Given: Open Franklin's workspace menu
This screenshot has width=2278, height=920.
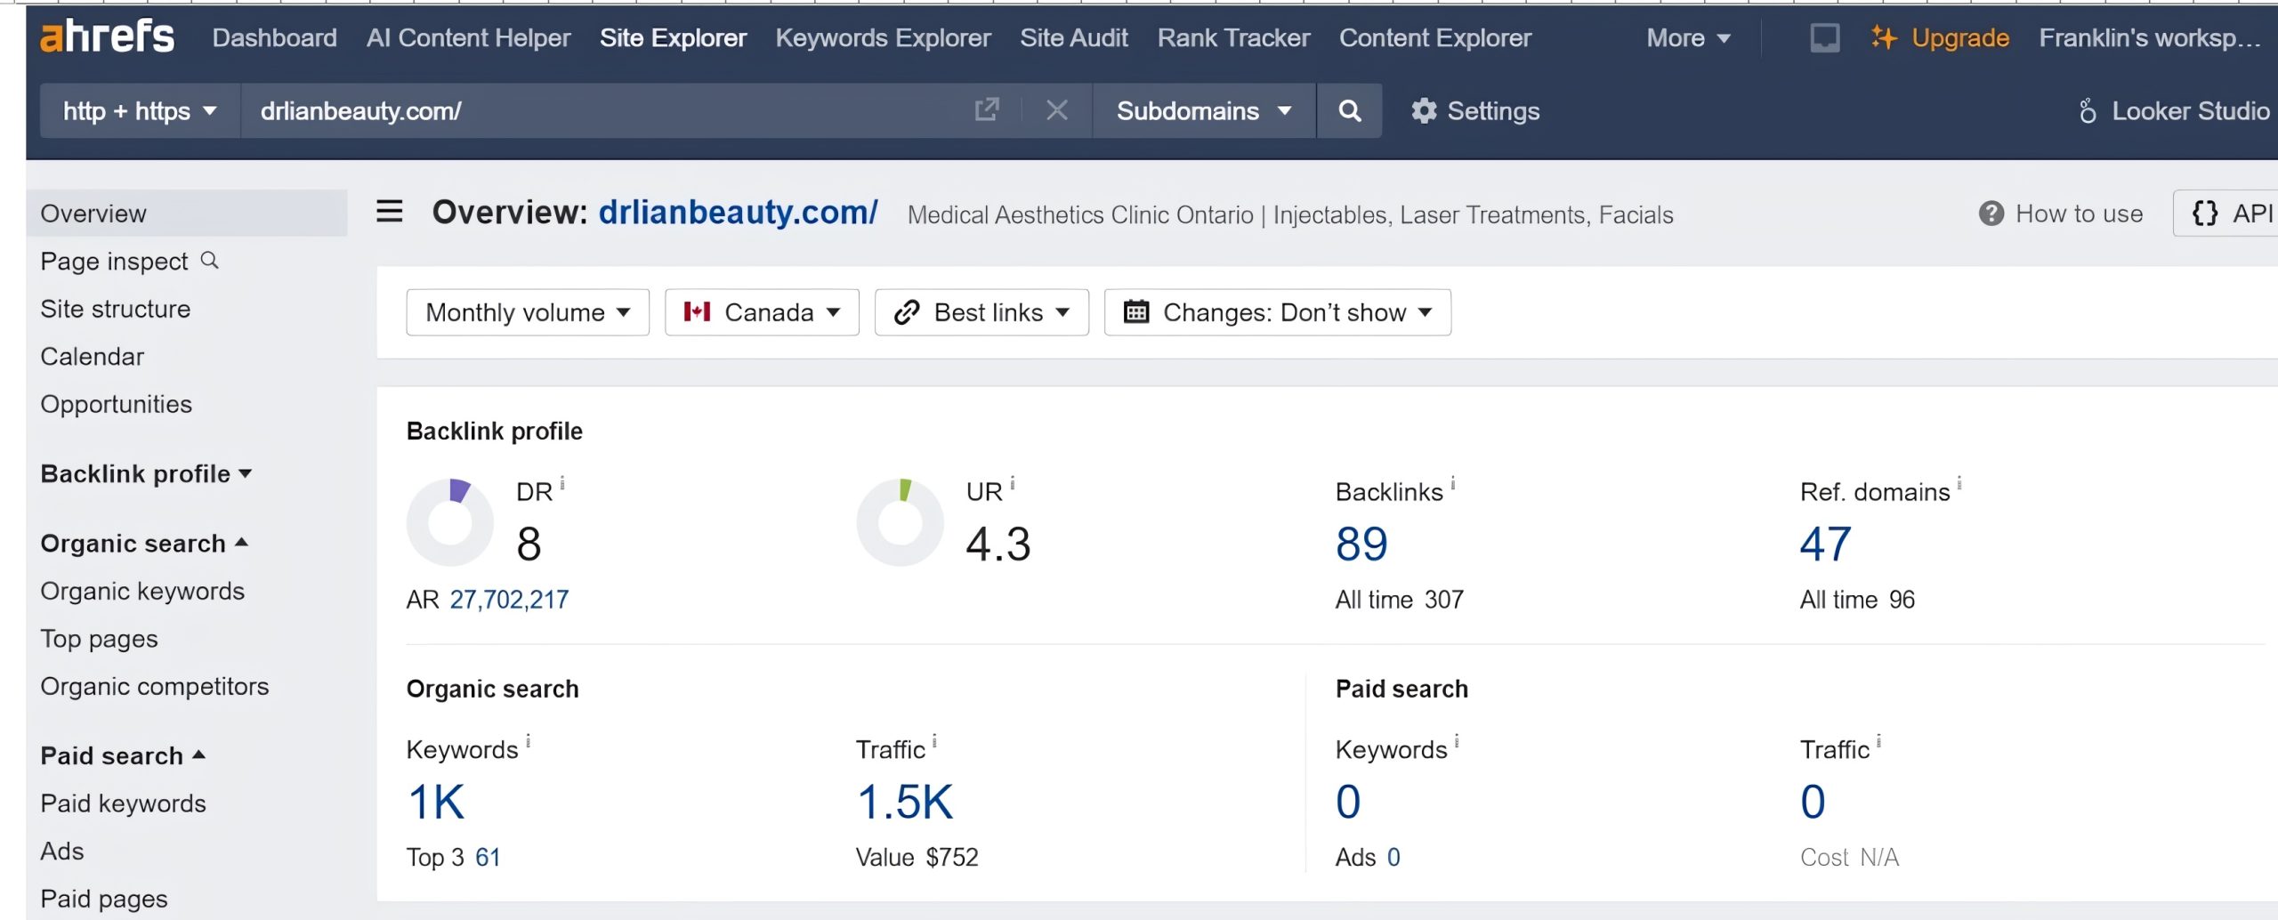Looking at the screenshot, I should [x=2150, y=37].
